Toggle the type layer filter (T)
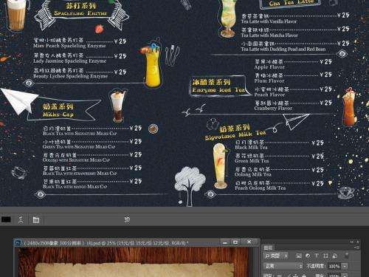The image size is (369, 277). point(317,256)
